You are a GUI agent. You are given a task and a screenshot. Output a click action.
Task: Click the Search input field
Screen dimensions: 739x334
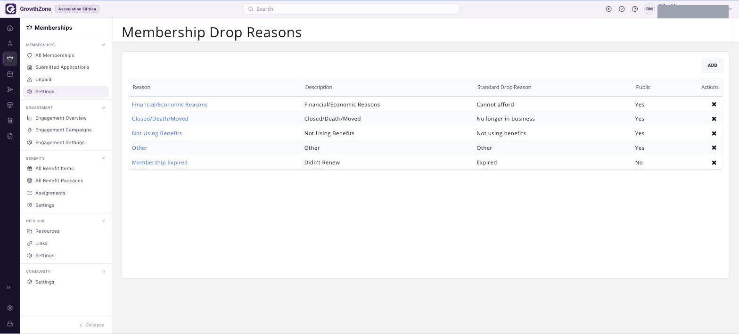click(x=351, y=9)
